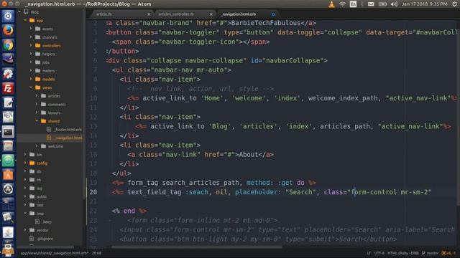Screen dimensions: 460x258
Task: Click line number 20 in the gutter
Action: click(x=93, y=192)
